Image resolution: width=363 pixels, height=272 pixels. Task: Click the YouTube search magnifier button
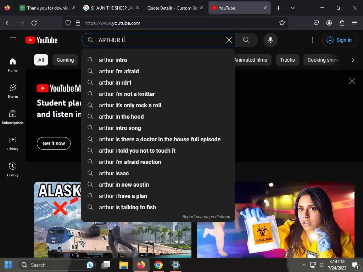point(246,40)
